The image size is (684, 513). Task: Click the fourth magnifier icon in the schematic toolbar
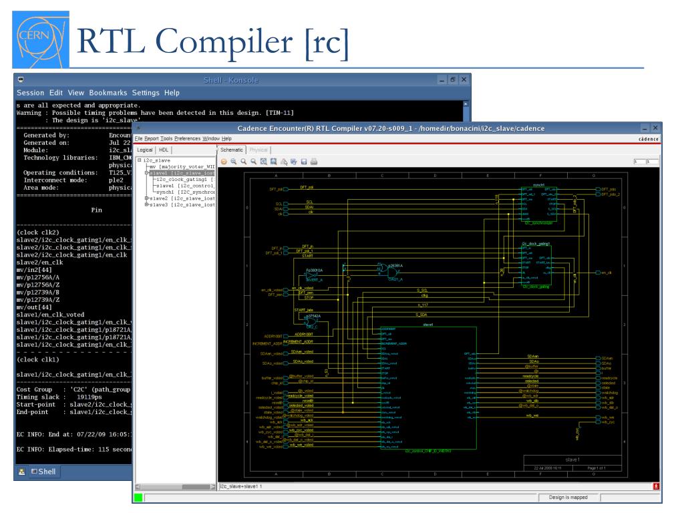pyautogui.click(x=253, y=162)
